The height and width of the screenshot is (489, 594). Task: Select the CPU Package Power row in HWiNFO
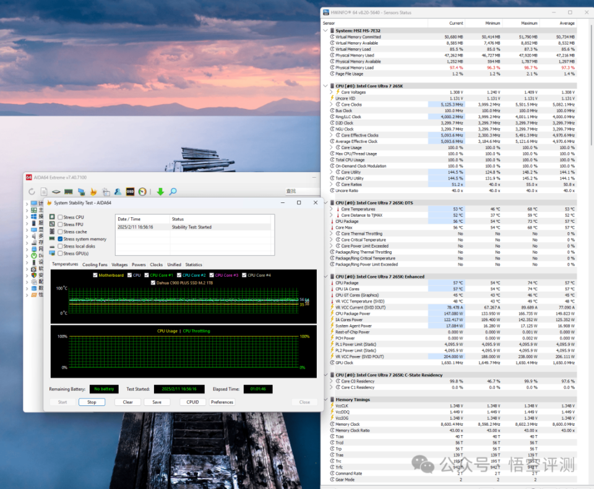(x=454, y=313)
